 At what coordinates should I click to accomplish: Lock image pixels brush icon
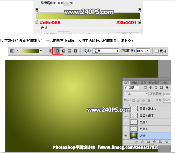coord(139,100)
